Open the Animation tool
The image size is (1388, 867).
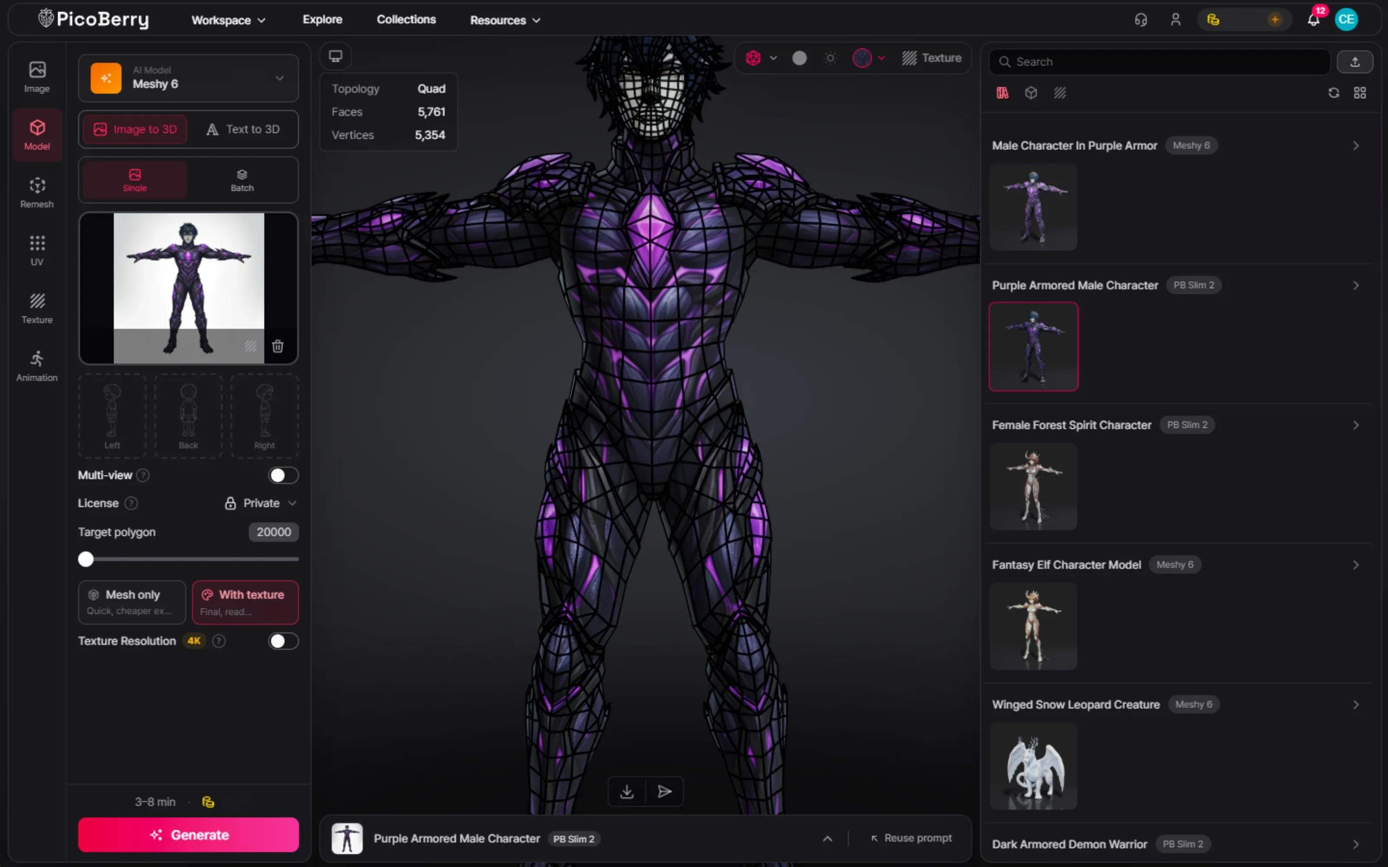37,366
